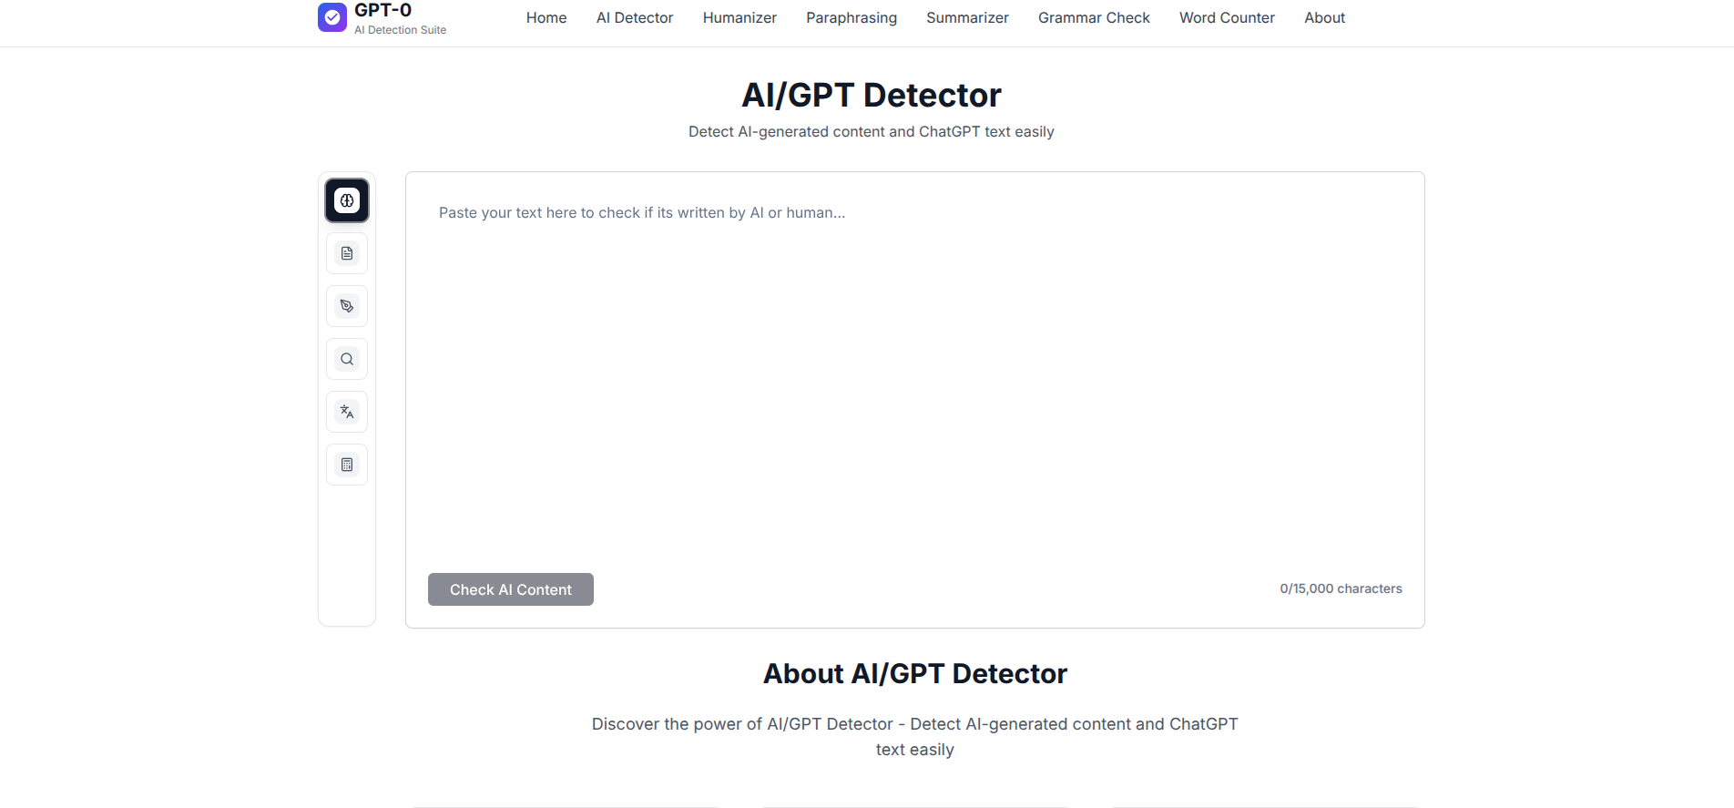The width and height of the screenshot is (1734, 808).
Task: Open the Word Counter nav item
Action: pyautogui.click(x=1227, y=17)
